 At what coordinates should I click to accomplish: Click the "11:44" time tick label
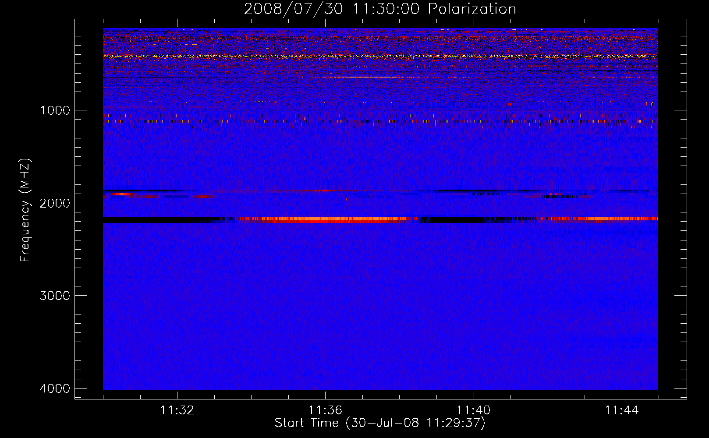tap(622, 410)
